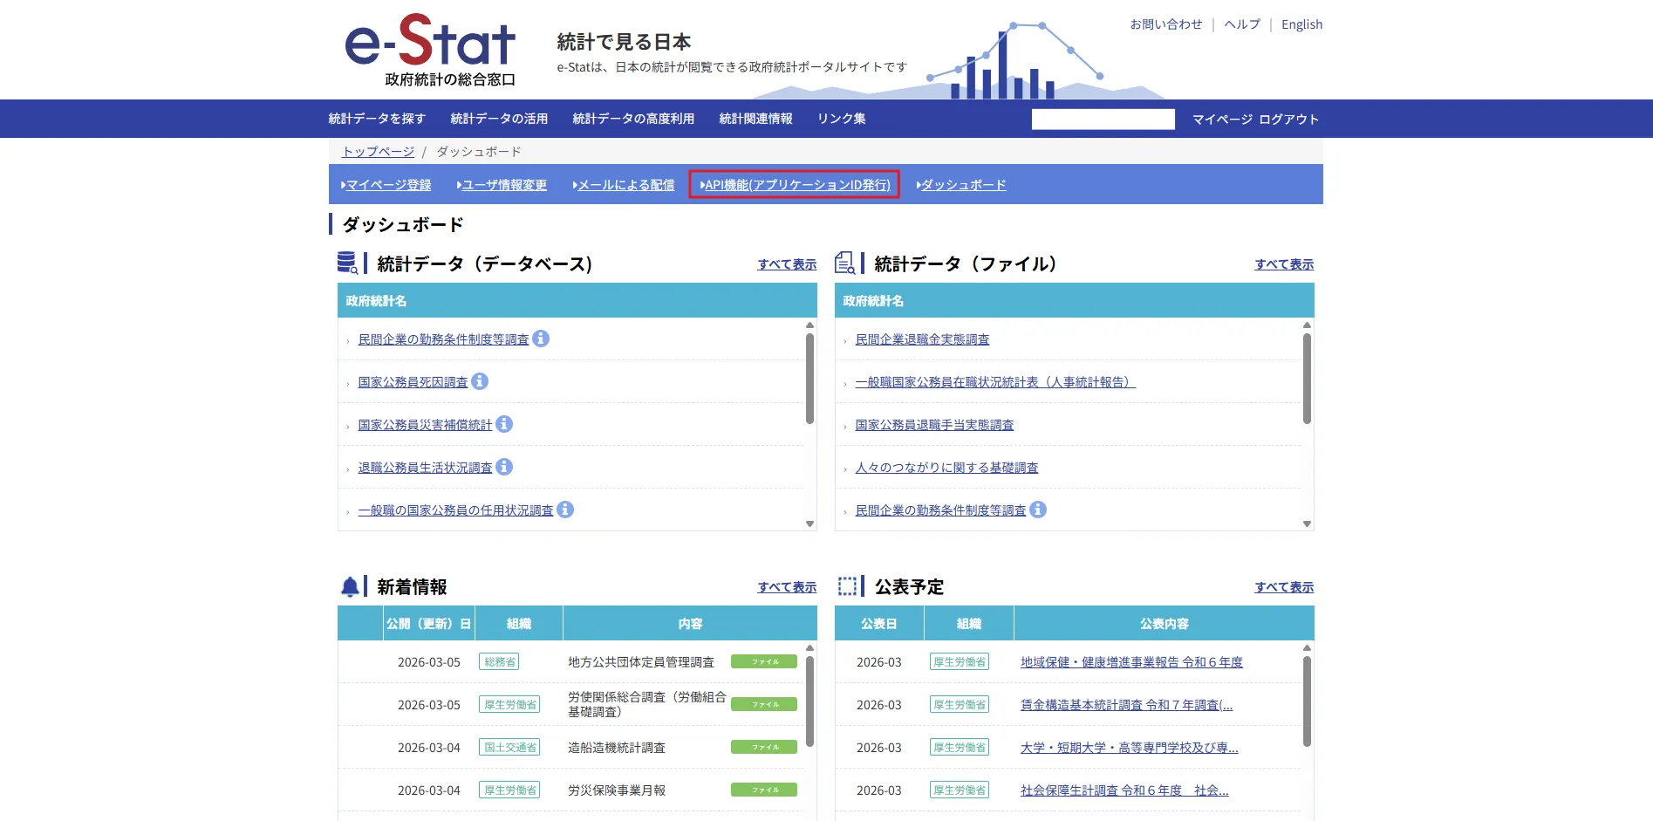Open 地域保健・健康増進事業報告 令和６年度 link
This screenshot has height=821, width=1653.
1131,662
